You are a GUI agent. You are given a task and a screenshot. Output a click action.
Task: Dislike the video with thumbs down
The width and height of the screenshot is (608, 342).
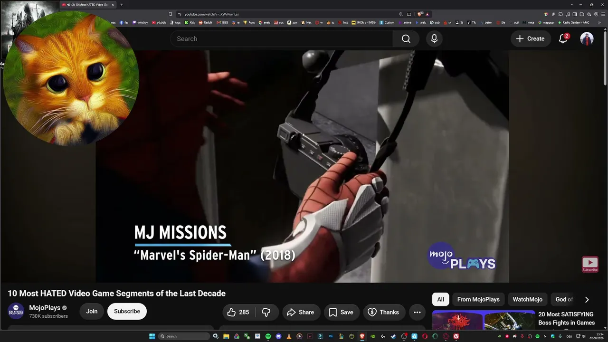[x=266, y=312]
